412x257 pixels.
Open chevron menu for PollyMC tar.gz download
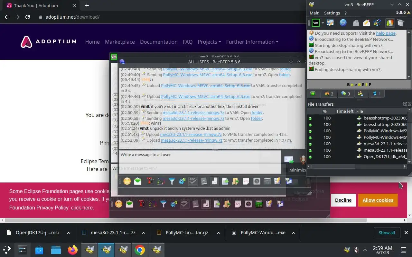pyautogui.click(x=219, y=233)
